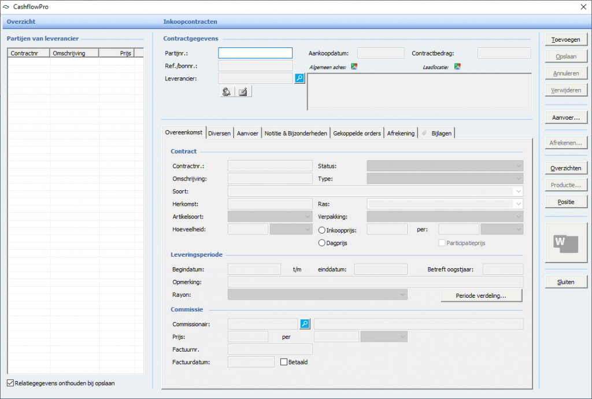Click the Commissionair lookup magnifier icon
This screenshot has width=592, height=399.
point(305,324)
